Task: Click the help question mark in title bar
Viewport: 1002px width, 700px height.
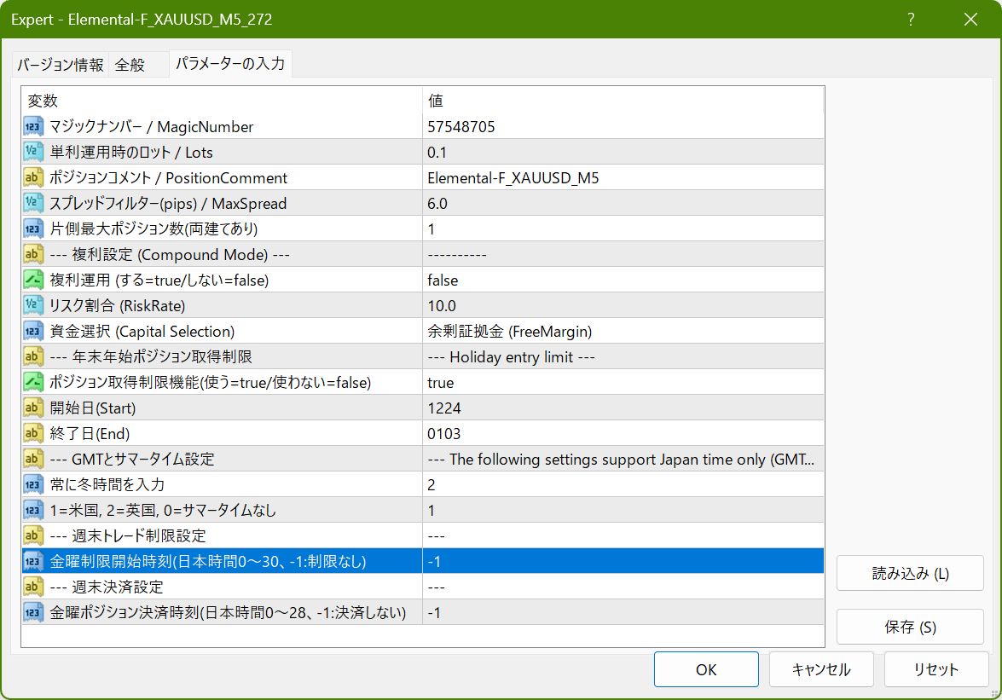Action: point(912,19)
